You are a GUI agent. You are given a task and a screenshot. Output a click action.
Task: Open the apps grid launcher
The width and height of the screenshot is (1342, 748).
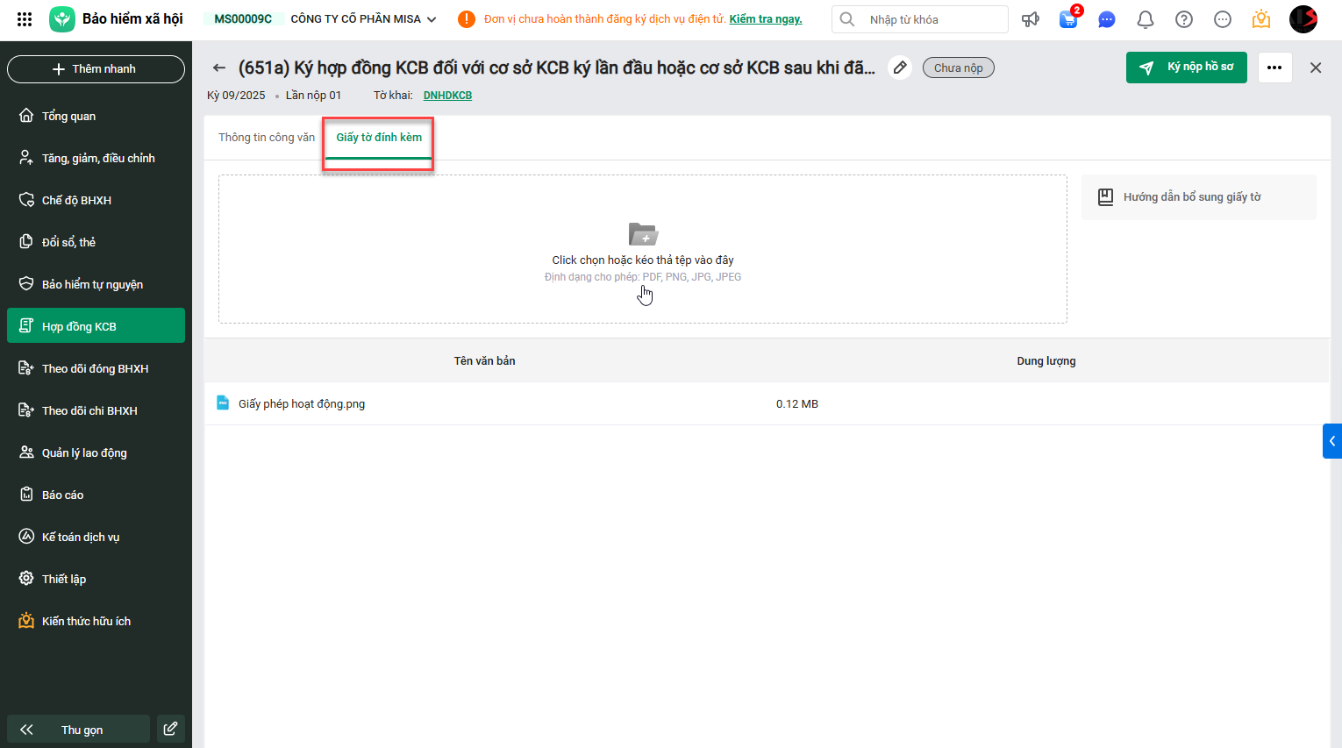[x=25, y=19]
